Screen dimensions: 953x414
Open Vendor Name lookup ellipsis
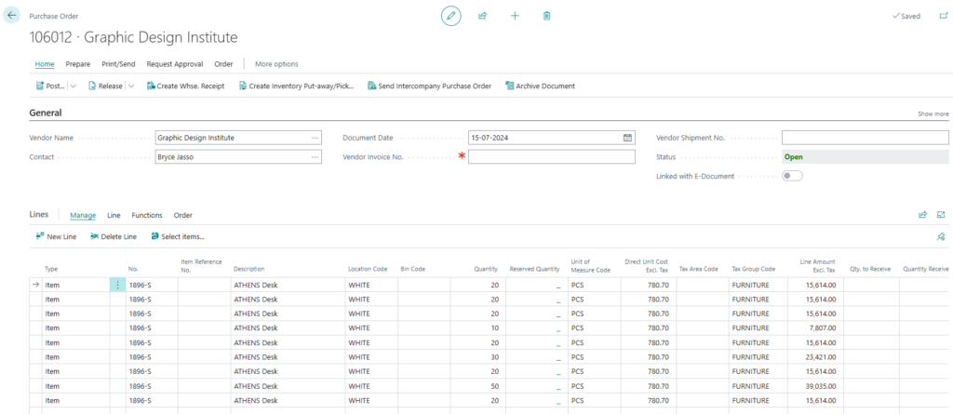coord(315,138)
